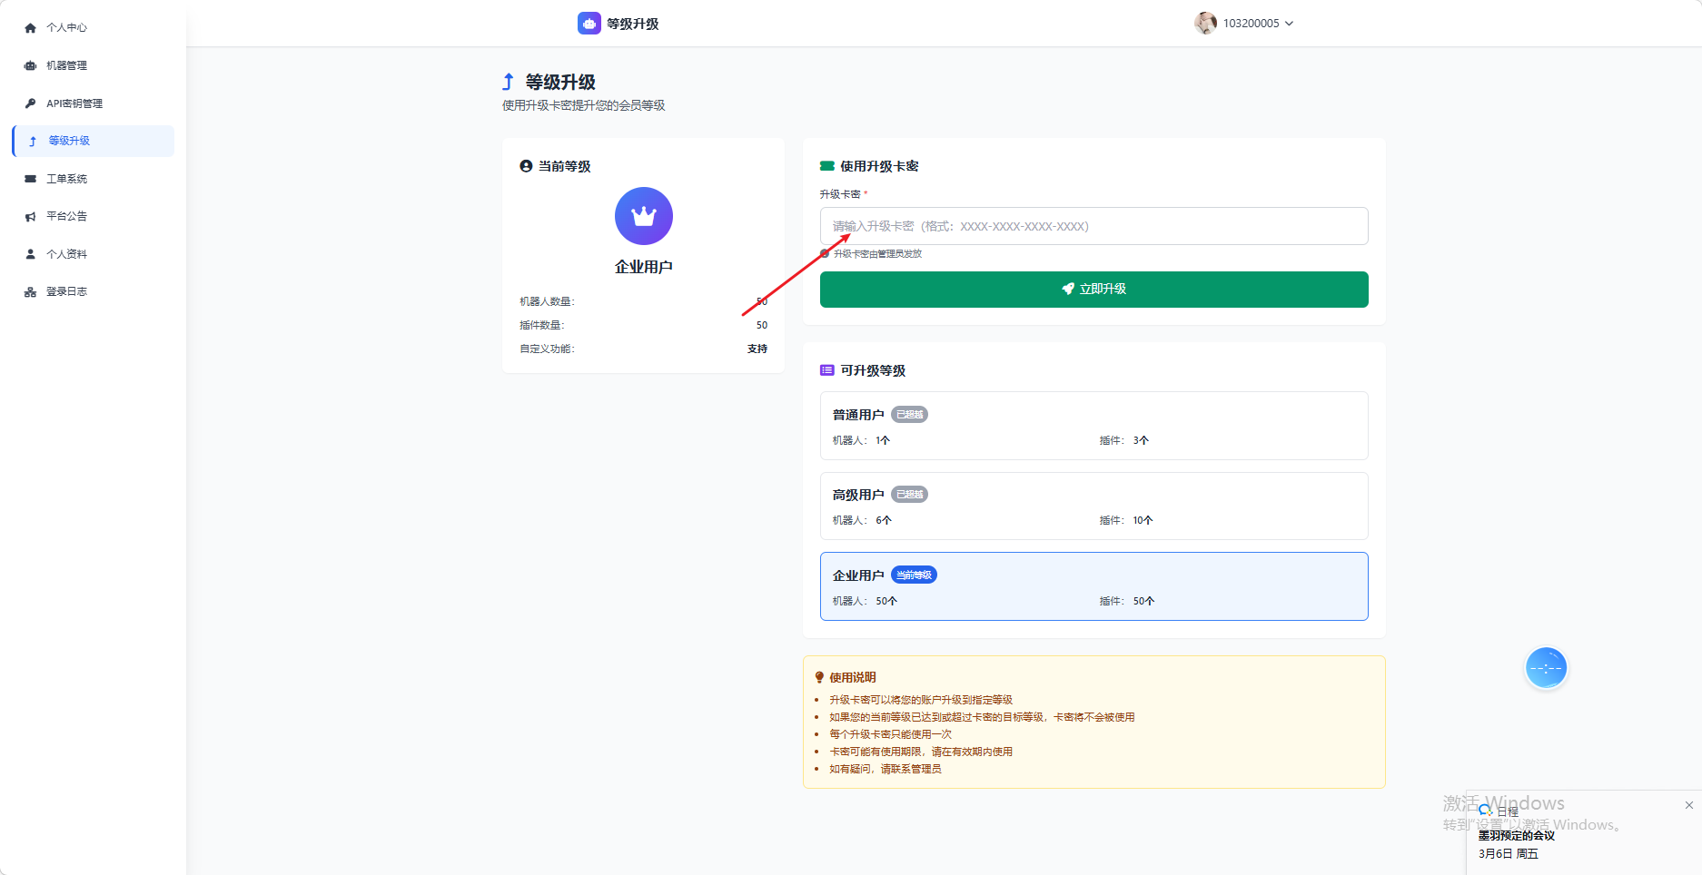Viewport: 1702px width, 875px height.
Task: Close the calendar notification popup
Action: (1688, 805)
